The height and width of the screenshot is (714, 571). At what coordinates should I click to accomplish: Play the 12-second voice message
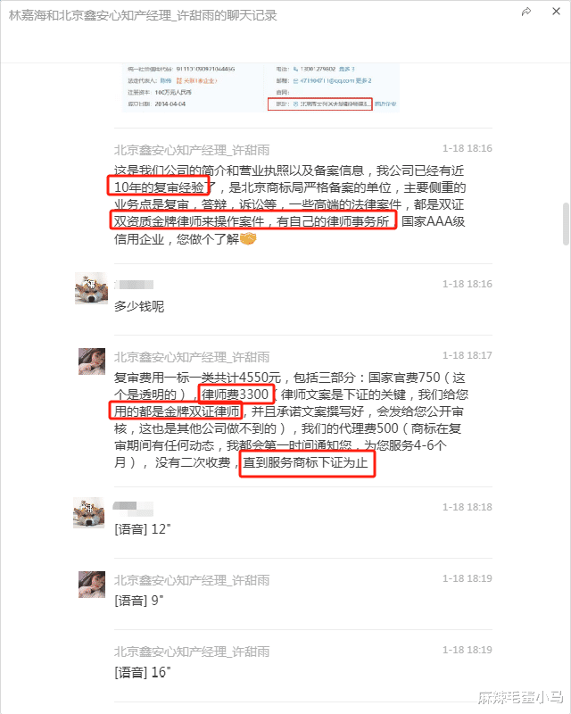pos(143,529)
